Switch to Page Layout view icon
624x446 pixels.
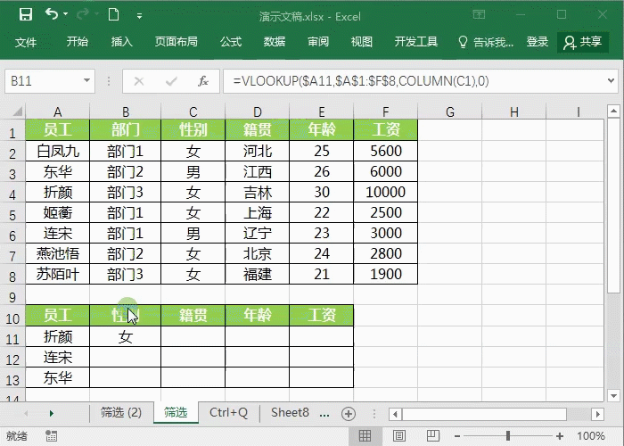point(399,436)
